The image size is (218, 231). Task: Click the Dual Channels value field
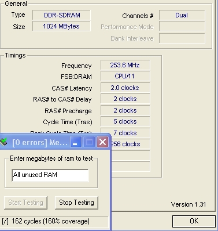pos(182,15)
